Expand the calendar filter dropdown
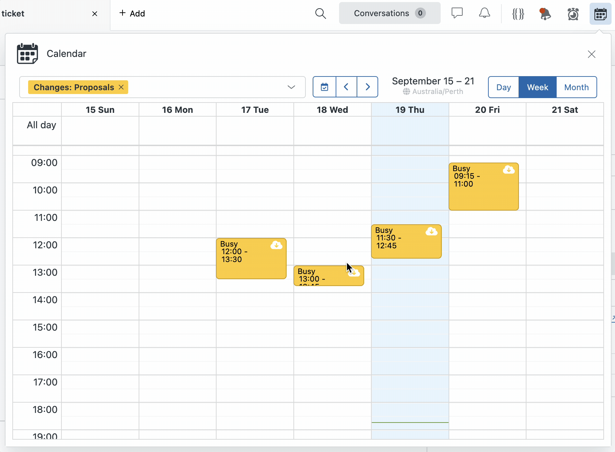 pos(291,87)
